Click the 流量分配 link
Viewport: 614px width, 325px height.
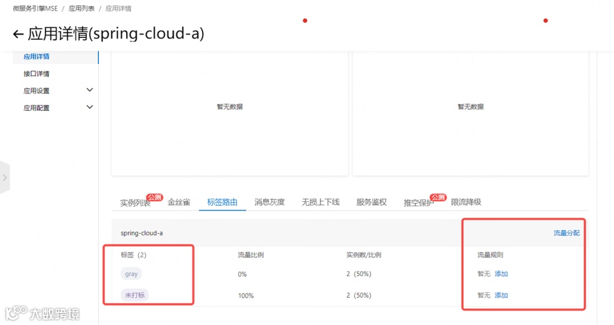point(567,233)
